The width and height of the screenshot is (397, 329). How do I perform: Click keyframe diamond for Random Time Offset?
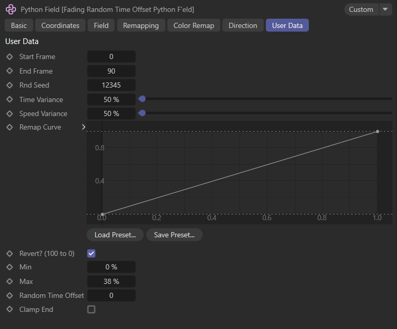(x=9, y=295)
